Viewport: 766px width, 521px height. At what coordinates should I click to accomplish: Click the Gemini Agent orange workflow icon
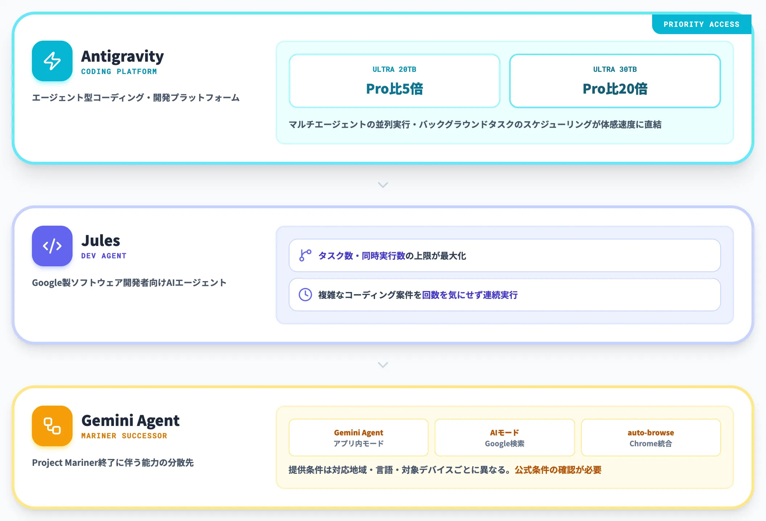[x=52, y=426]
